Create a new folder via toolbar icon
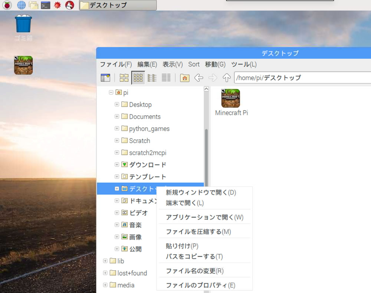Viewport: 371px width, 293px height. [x=105, y=78]
